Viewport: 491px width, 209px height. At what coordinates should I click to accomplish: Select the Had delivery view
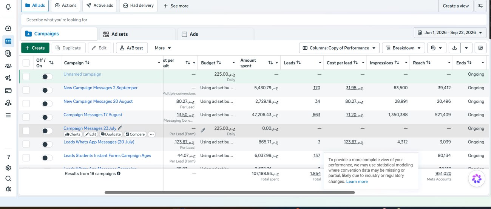[138, 6]
